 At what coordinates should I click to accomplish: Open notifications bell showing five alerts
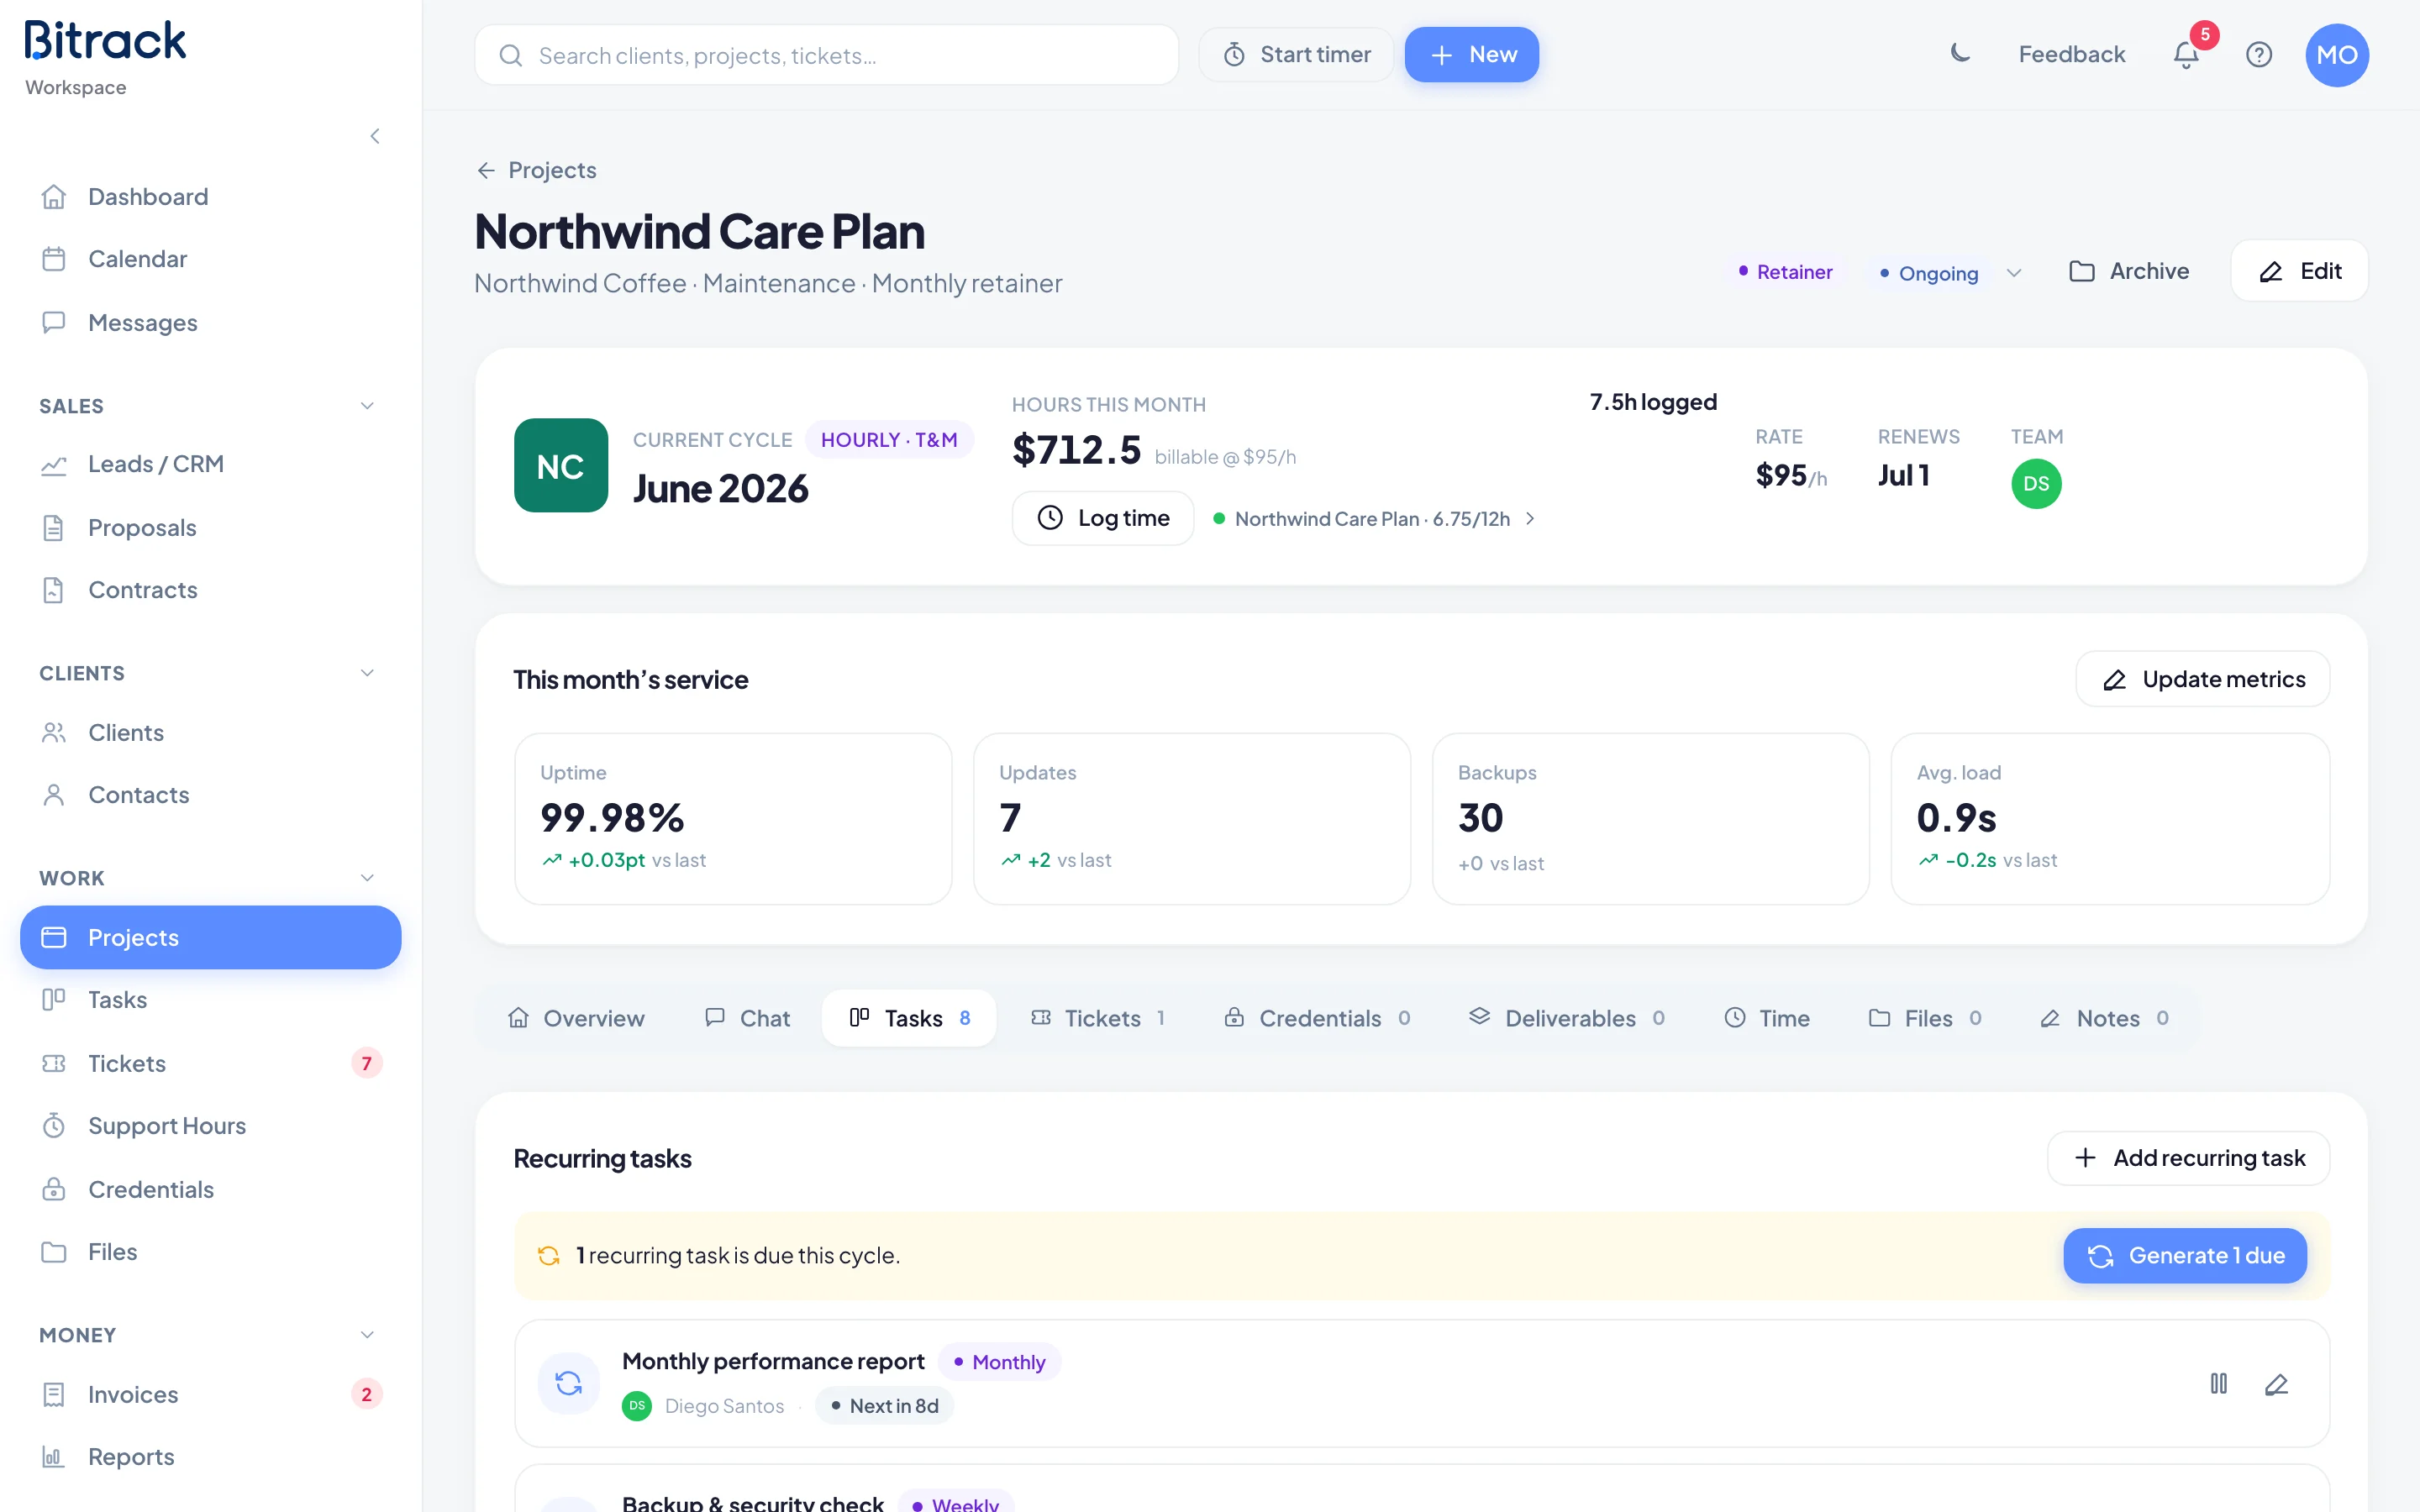click(x=2187, y=54)
